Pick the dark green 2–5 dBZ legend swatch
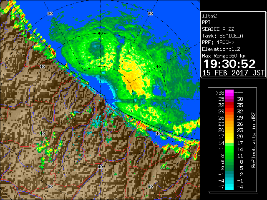 pos(229,168)
